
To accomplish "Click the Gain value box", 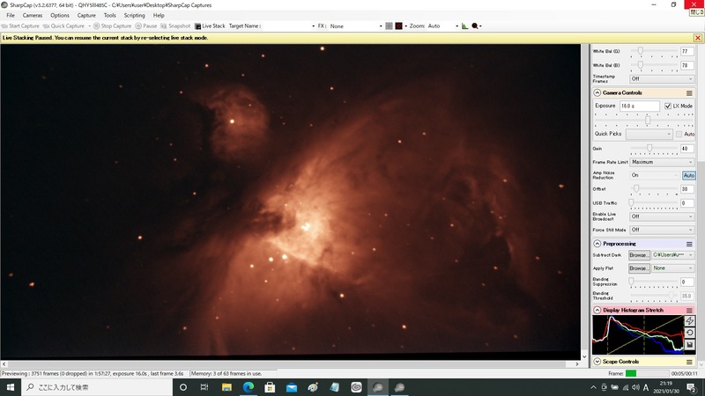I will point(687,149).
